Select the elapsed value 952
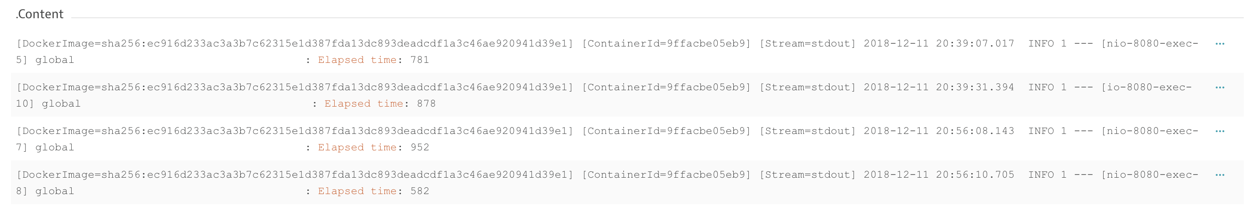The image size is (1252, 205). tap(420, 147)
